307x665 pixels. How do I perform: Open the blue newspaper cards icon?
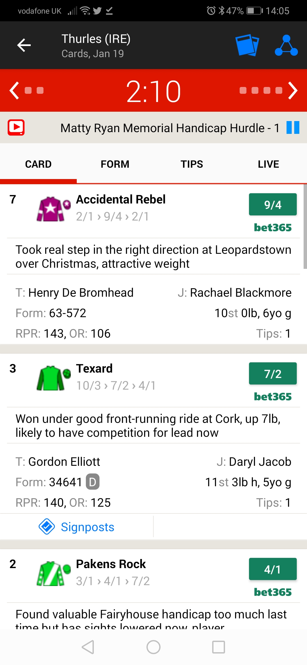point(247,45)
